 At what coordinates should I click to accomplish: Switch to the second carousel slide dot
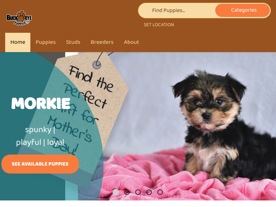tap(127, 192)
